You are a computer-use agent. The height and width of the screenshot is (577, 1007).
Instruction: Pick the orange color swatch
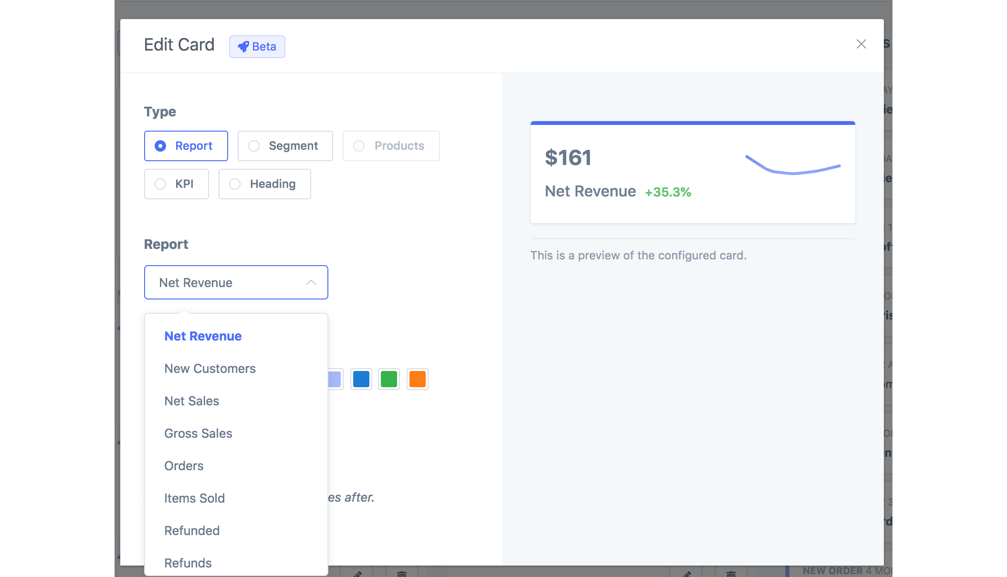point(417,379)
